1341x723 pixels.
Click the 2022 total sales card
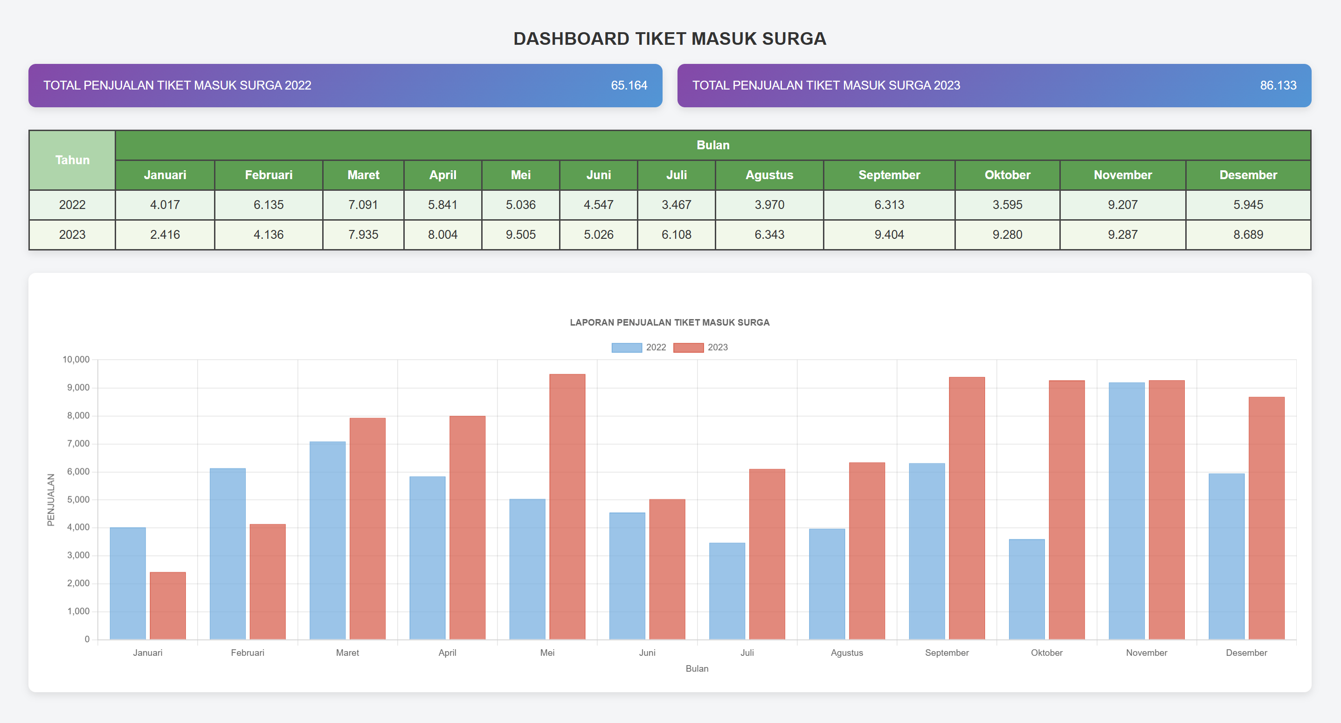click(x=345, y=85)
